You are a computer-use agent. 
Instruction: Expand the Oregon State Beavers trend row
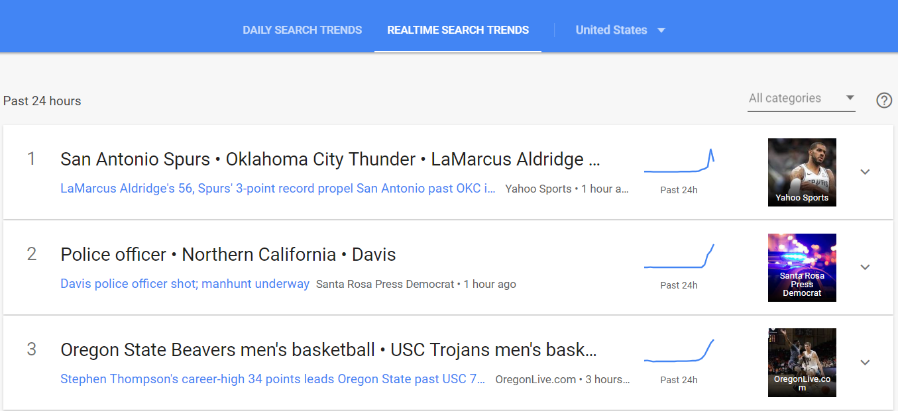(x=864, y=363)
